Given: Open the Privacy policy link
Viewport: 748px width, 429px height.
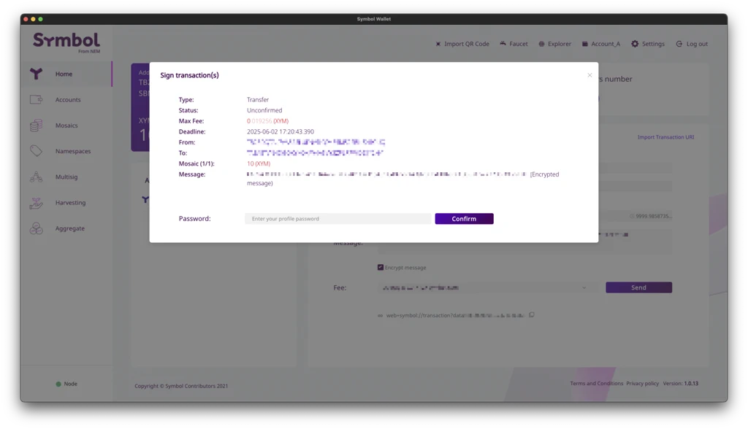Looking at the screenshot, I should [643, 383].
